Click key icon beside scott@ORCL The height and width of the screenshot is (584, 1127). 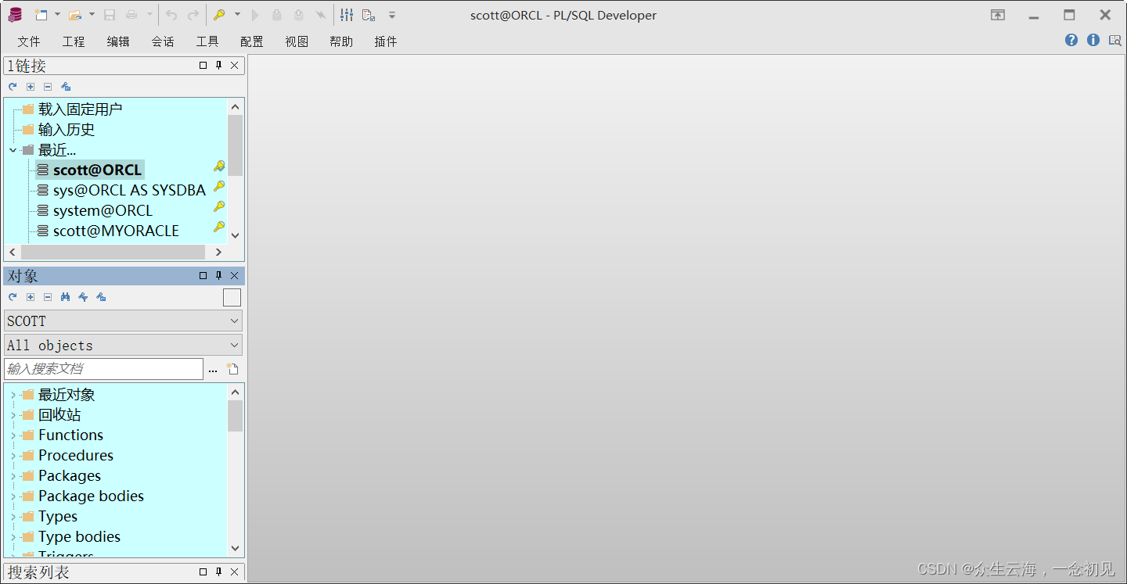(219, 166)
